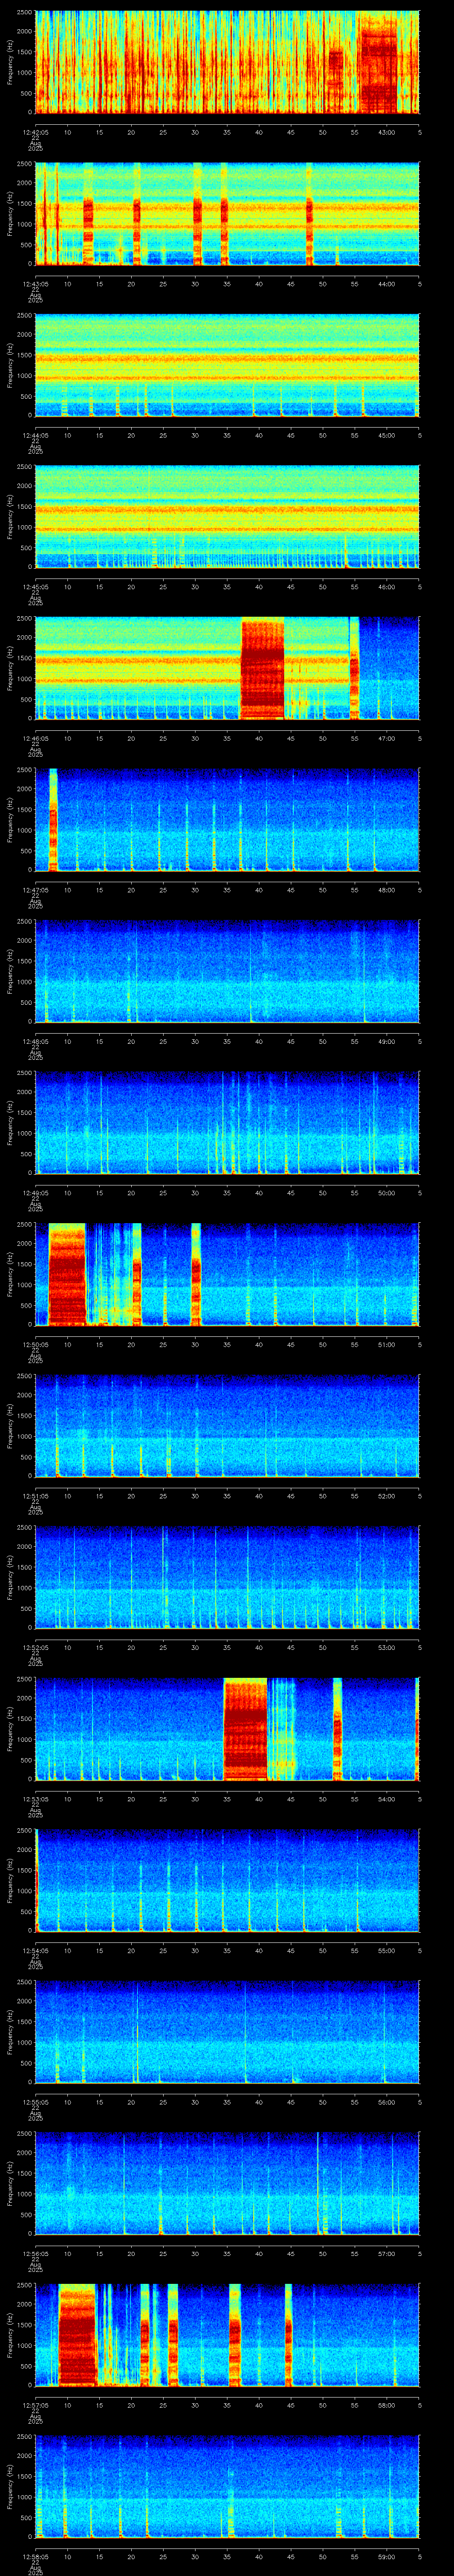This screenshot has width=454, height=2576.
Task: Click the 12:44:05 time label
Action: (36, 435)
